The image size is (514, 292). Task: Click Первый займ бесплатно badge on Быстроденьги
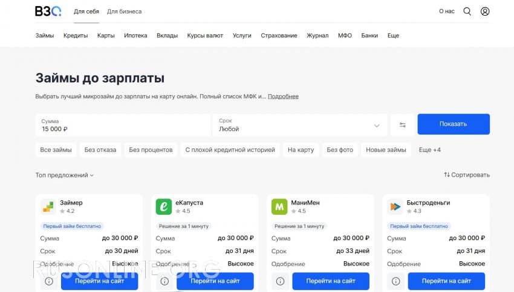coord(419,226)
